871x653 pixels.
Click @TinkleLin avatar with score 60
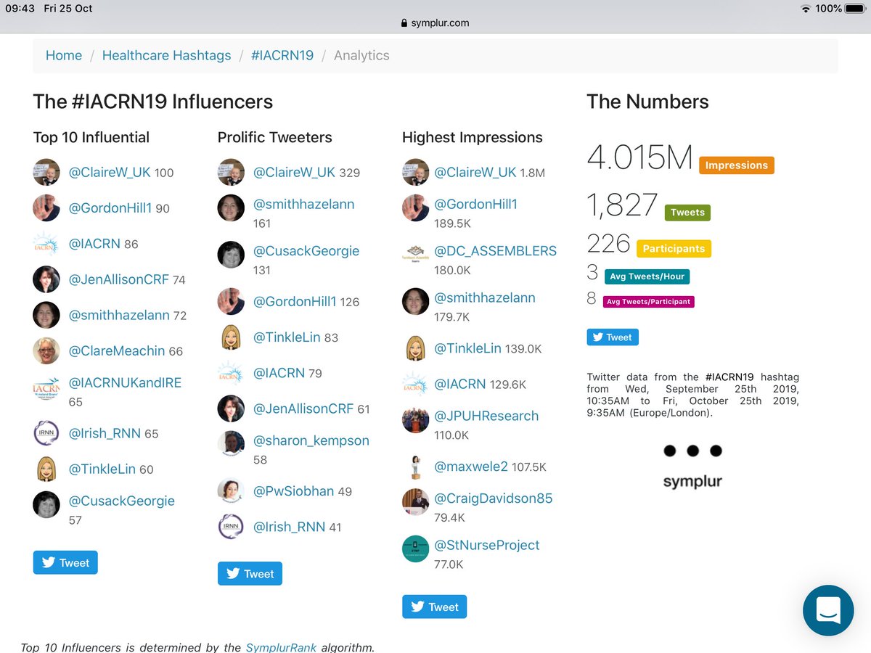[x=46, y=469]
